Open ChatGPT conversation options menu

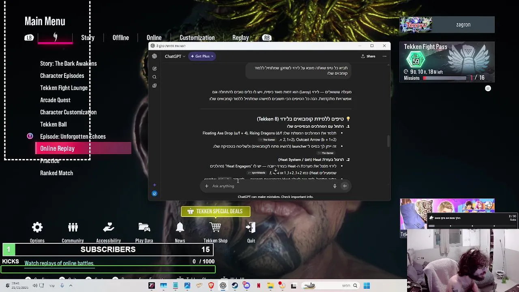384,56
